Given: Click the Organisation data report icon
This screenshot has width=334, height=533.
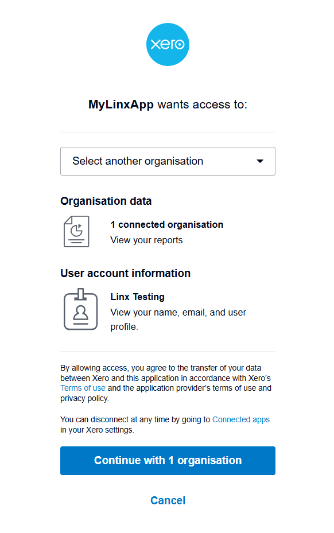Looking at the screenshot, I should (x=76, y=231).
